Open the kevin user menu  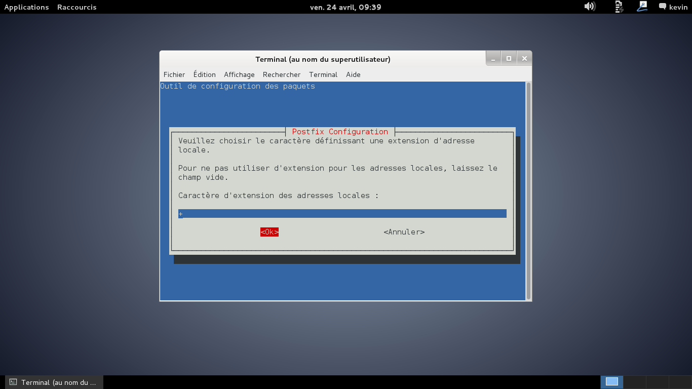[673, 7]
